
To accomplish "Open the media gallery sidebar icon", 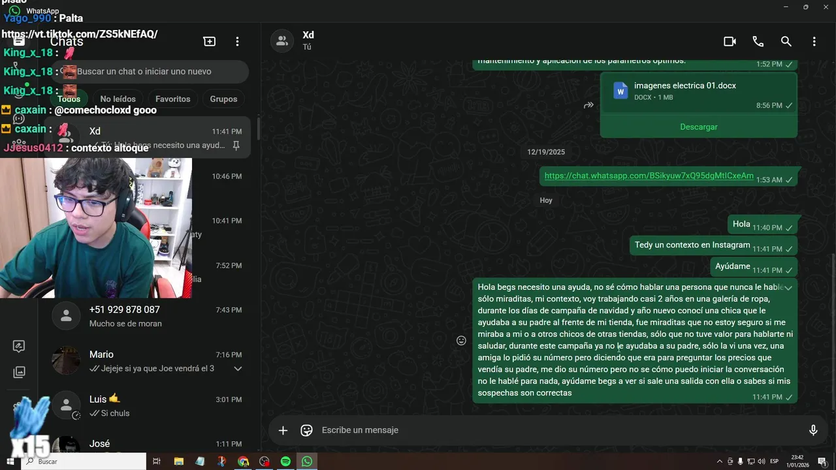I will click(19, 372).
